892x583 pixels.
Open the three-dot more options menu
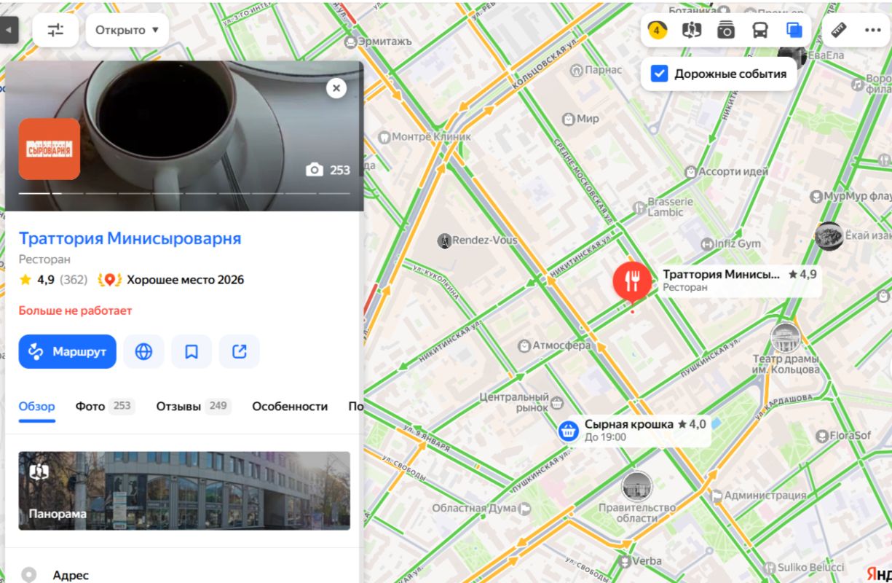872,31
